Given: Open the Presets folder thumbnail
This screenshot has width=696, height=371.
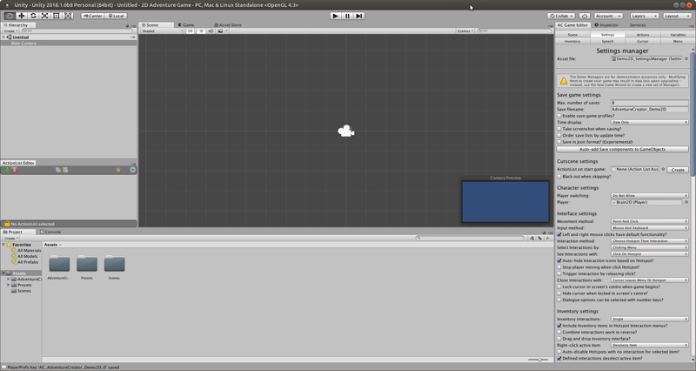Looking at the screenshot, I should tap(86, 264).
